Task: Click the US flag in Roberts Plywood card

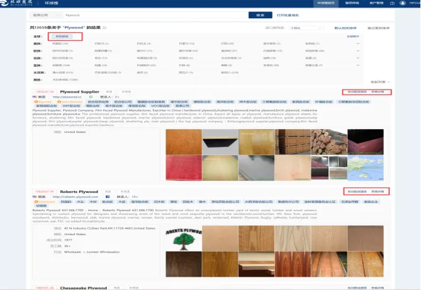Action: click(x=35, y=197)
